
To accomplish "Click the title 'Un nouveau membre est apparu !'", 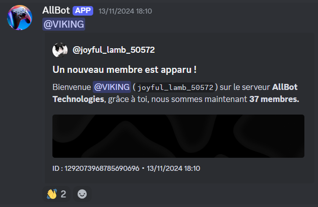I will [x=124, y=70].
